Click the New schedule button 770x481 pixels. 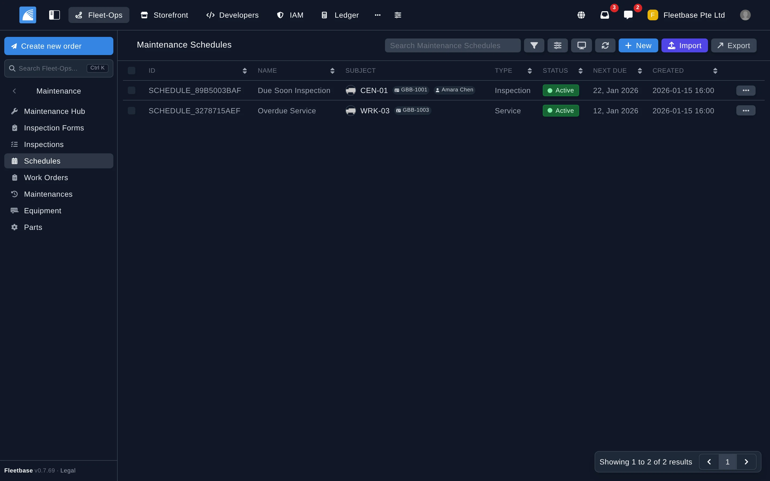click(638, 45)
